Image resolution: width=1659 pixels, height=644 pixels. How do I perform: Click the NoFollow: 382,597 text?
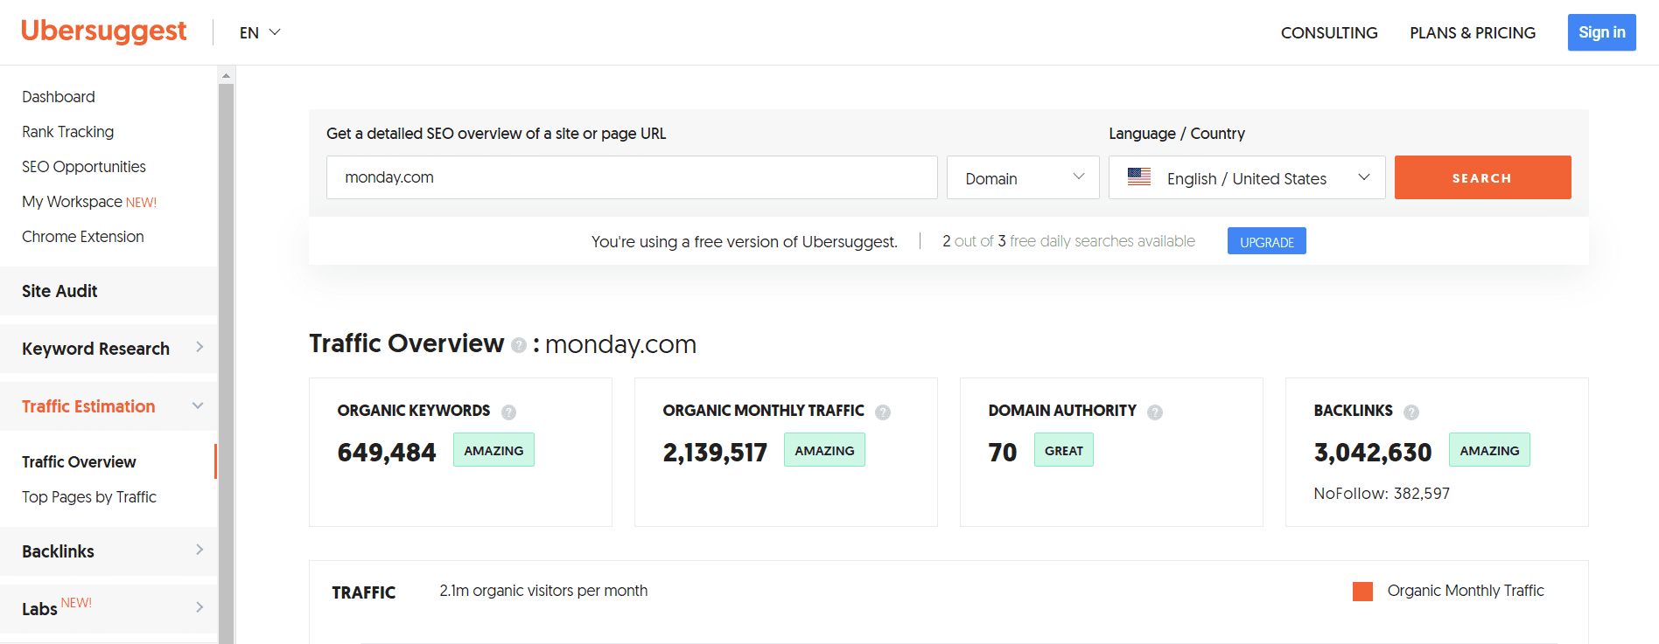(1382, 494)
